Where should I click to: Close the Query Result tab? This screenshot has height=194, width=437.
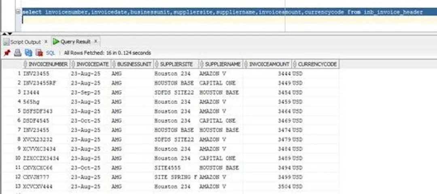95,41
